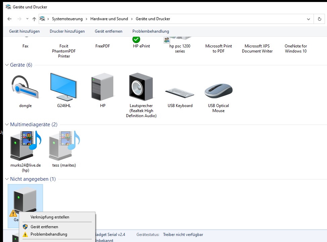The width and height of the screenshot is (327, 242).
Task: Collapse the Nicht angegeben (1) group
Action: pos(7,179)
